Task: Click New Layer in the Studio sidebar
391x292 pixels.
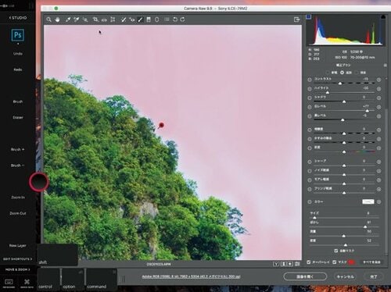Action: coord(18,245)
